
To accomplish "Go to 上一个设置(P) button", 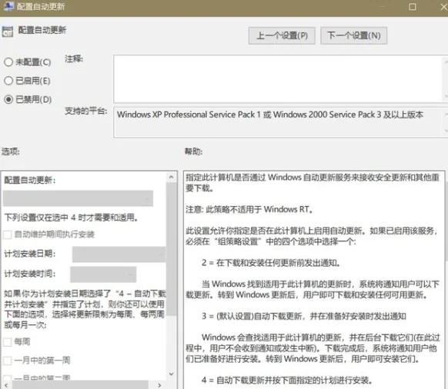I will 282,35.
